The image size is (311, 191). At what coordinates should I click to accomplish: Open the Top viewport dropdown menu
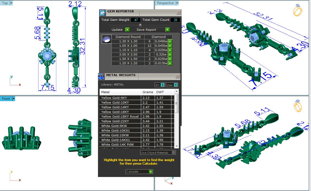point(11,3)
